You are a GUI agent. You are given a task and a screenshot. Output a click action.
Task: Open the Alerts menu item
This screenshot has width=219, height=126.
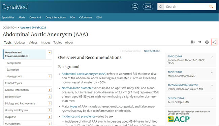[x=22, y=17]
